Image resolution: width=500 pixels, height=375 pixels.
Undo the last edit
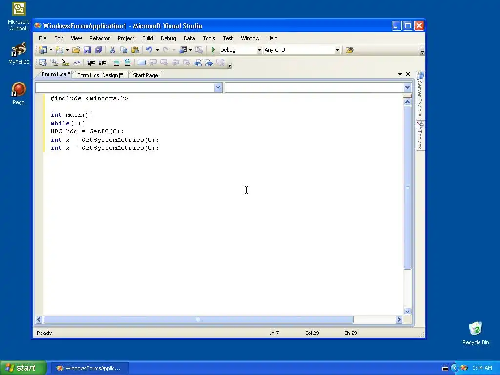click(x=149, y=50)
